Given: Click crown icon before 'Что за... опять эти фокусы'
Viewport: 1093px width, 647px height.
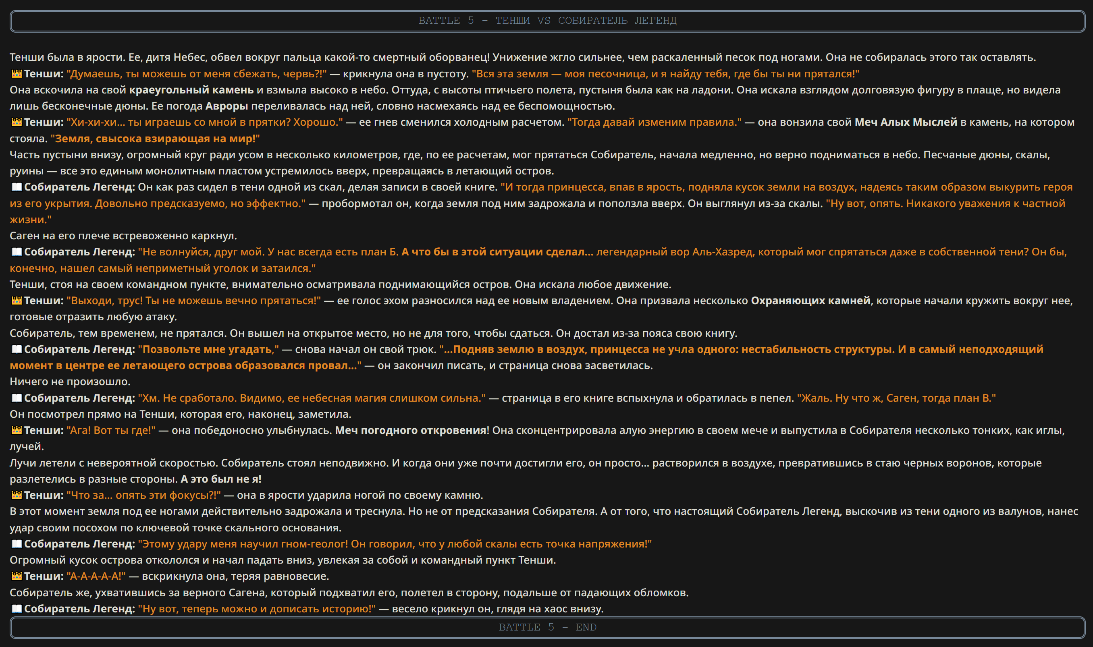Looking at the screenshot, I should (17, 495).
